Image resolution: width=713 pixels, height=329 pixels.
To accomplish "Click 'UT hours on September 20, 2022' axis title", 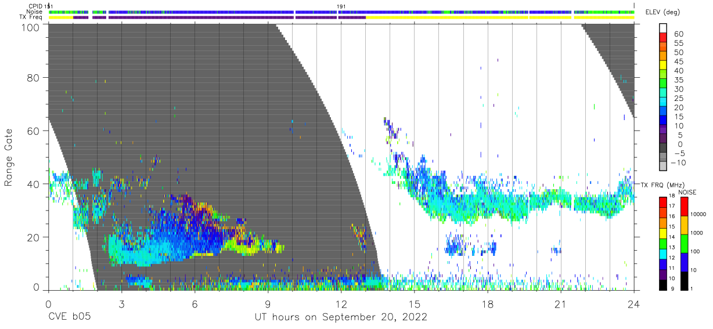I will coord(341,317).
